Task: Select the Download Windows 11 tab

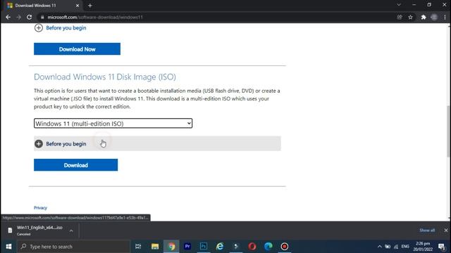Action: pos(43,6)
